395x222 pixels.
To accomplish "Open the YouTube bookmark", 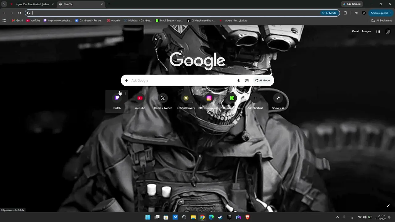I will 33,21.
